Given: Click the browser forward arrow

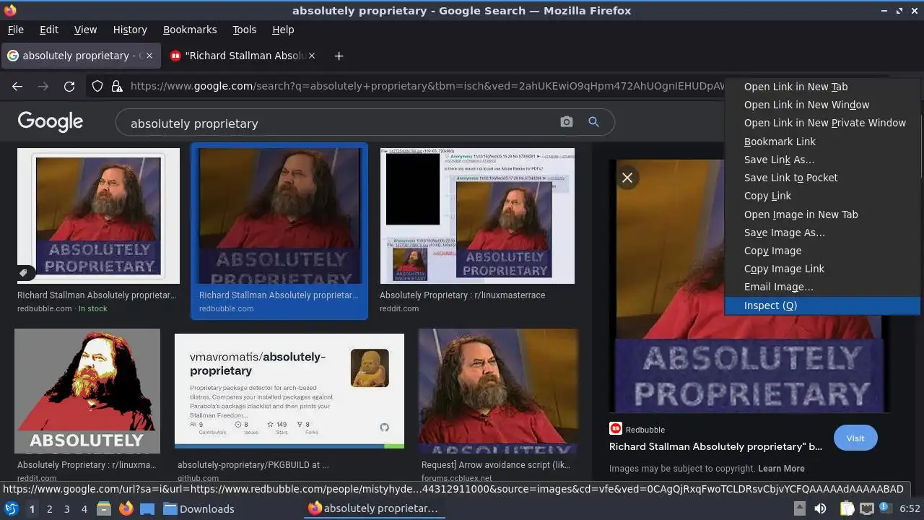Looking at the screenshot, I should (43, 87).
